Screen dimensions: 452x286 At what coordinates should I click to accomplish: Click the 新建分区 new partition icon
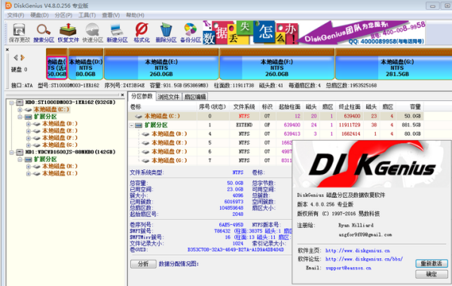point(117,33)
